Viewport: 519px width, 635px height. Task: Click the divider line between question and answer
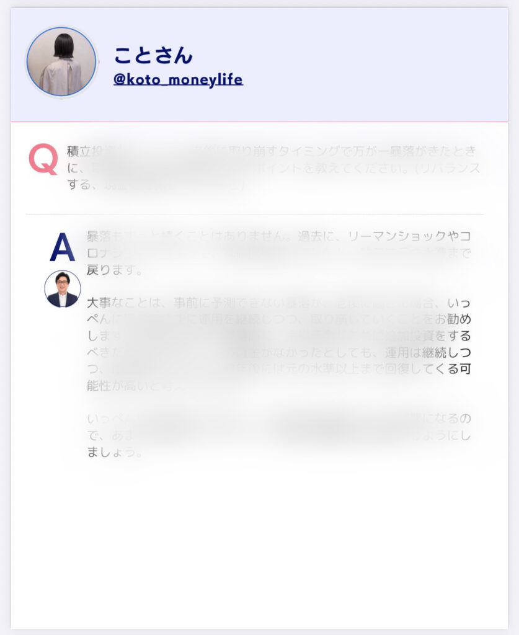coord(254,214)
